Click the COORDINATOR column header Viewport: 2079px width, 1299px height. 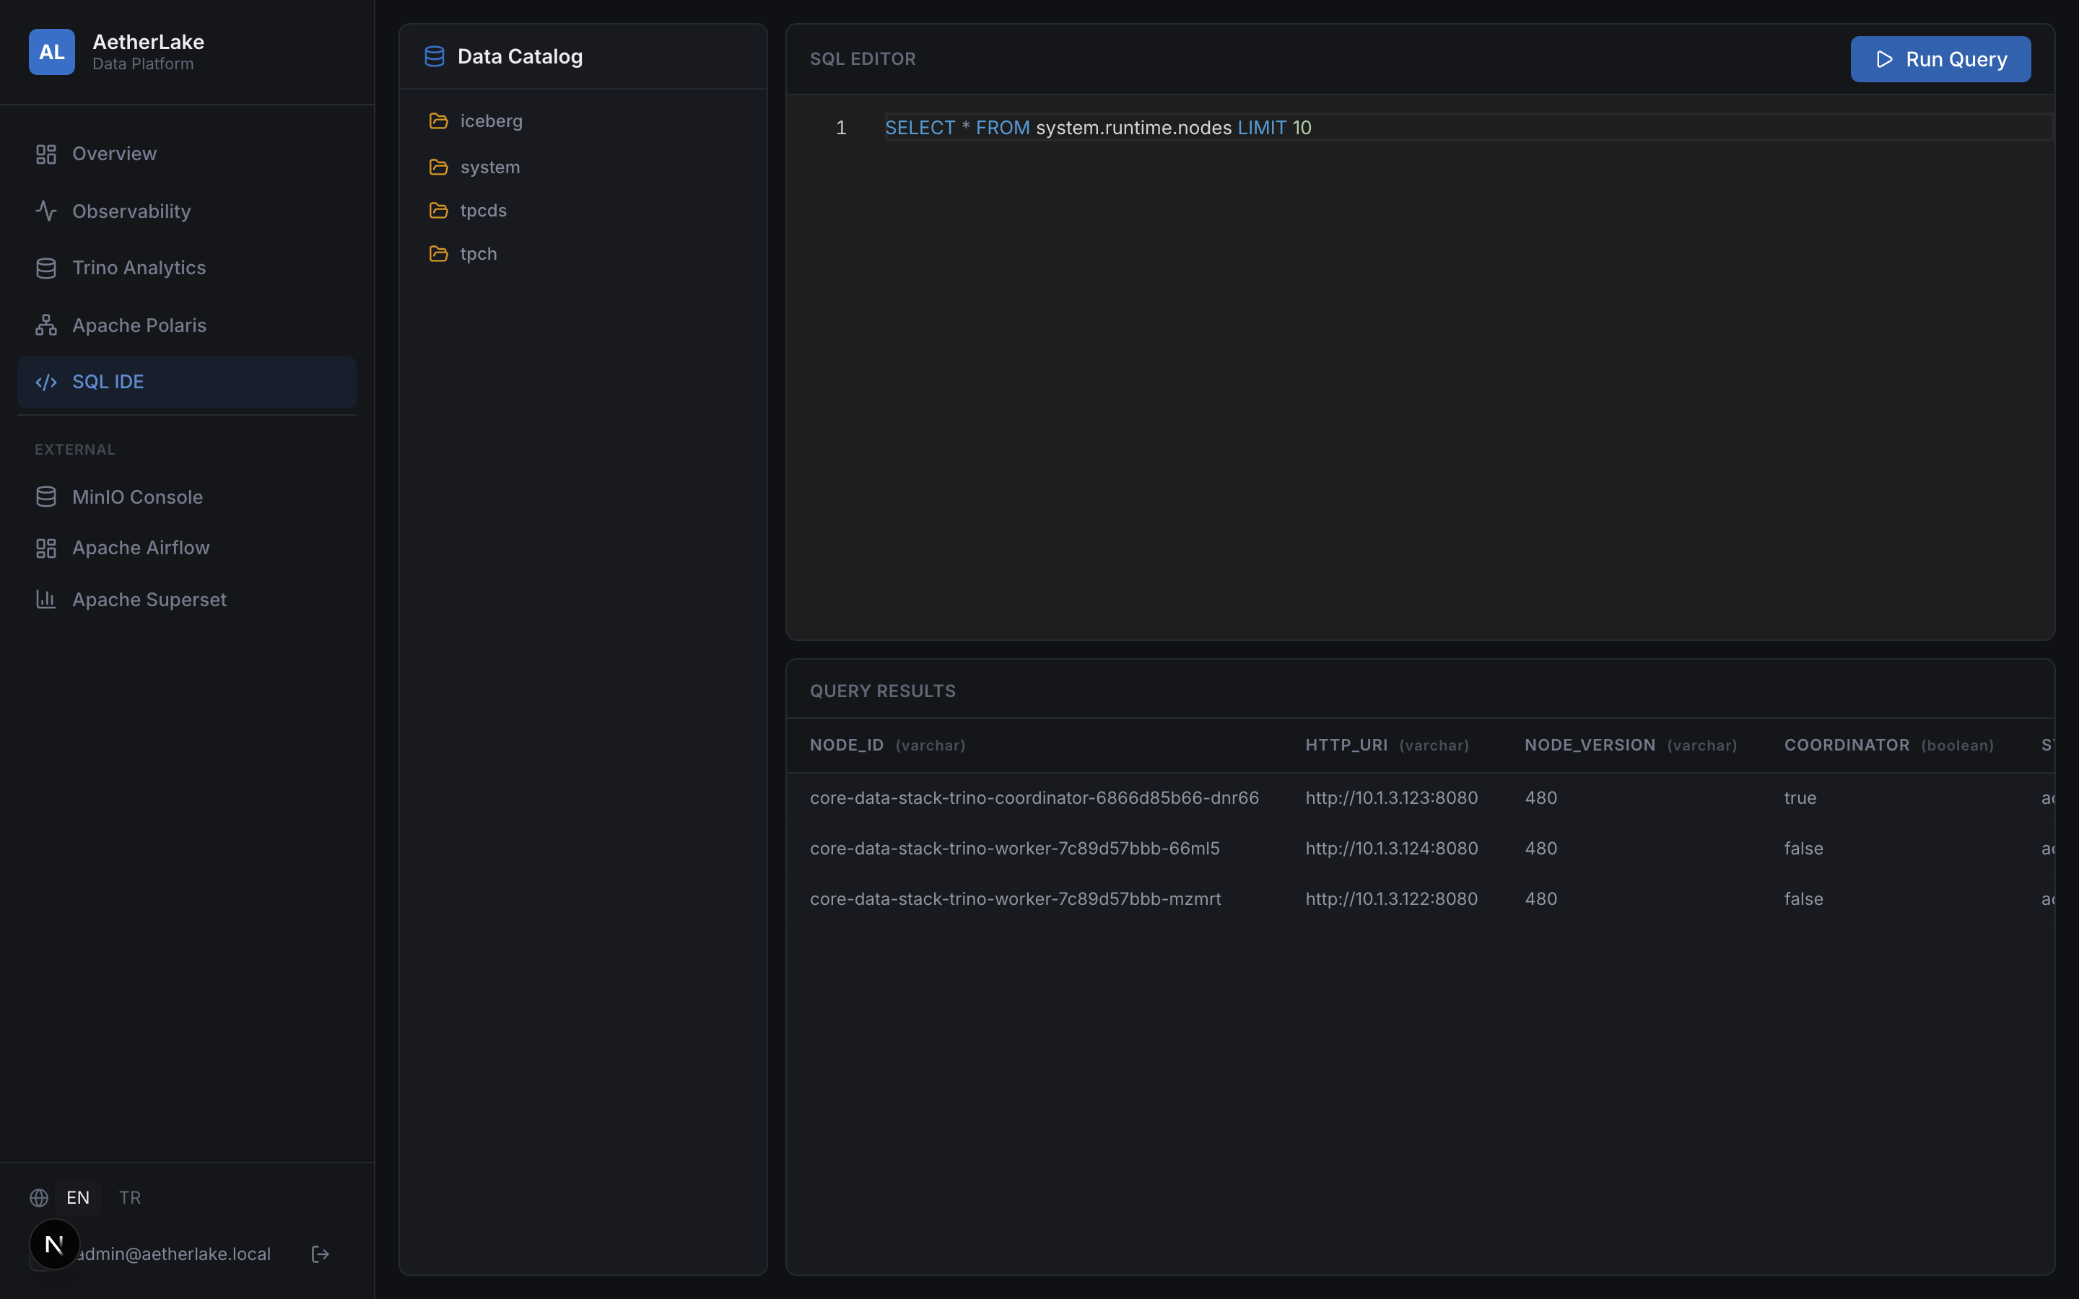point(1888,745)
